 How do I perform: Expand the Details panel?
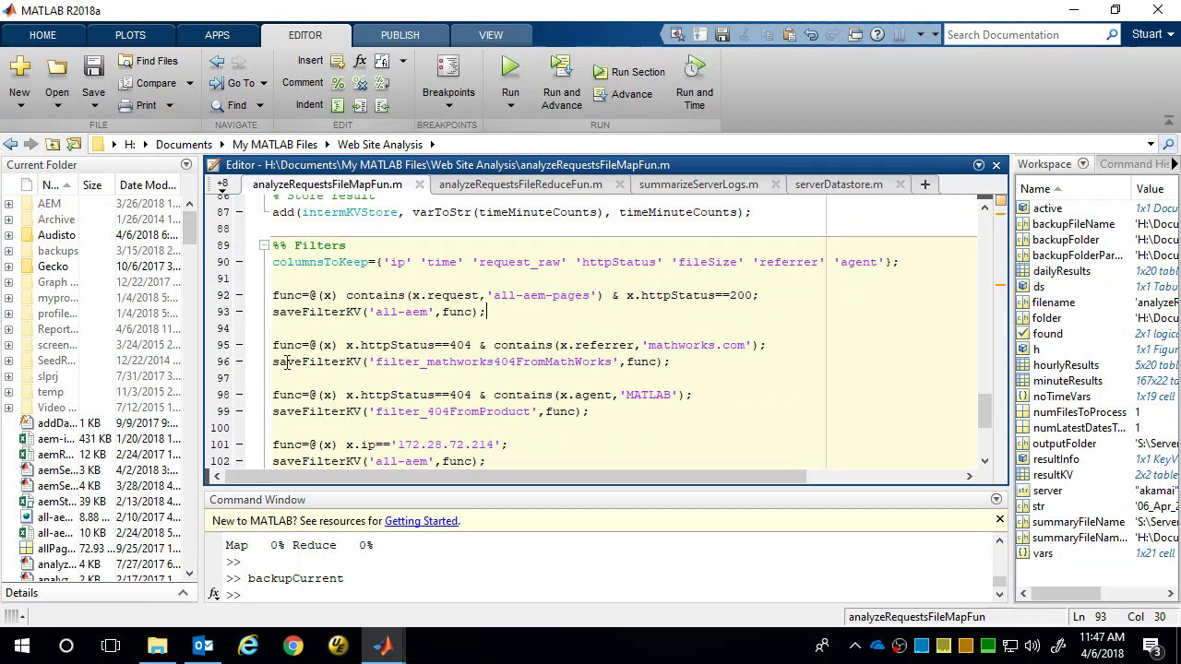pos(183,593)
